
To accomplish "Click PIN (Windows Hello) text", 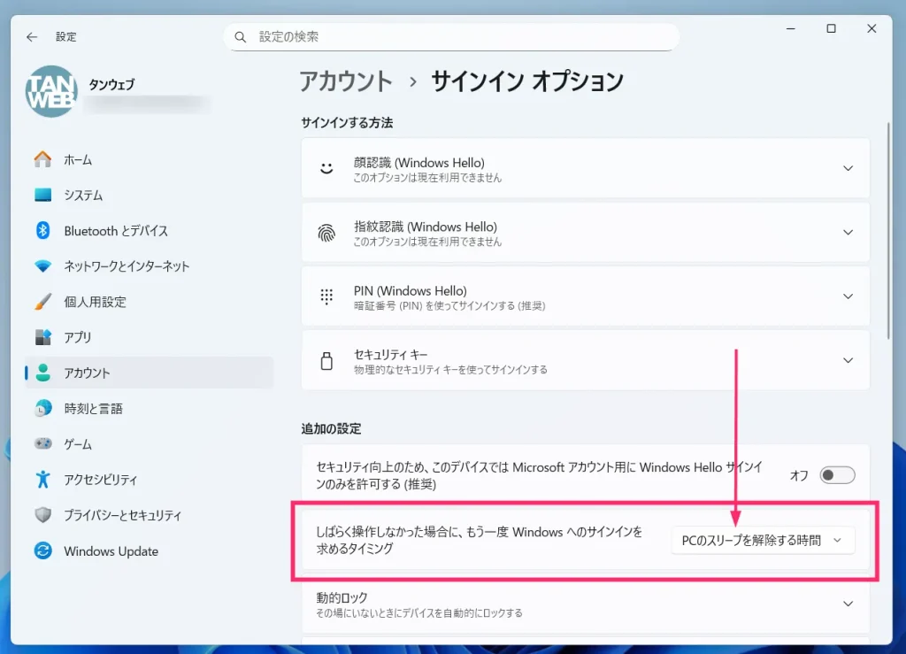I will pos(411,290).
